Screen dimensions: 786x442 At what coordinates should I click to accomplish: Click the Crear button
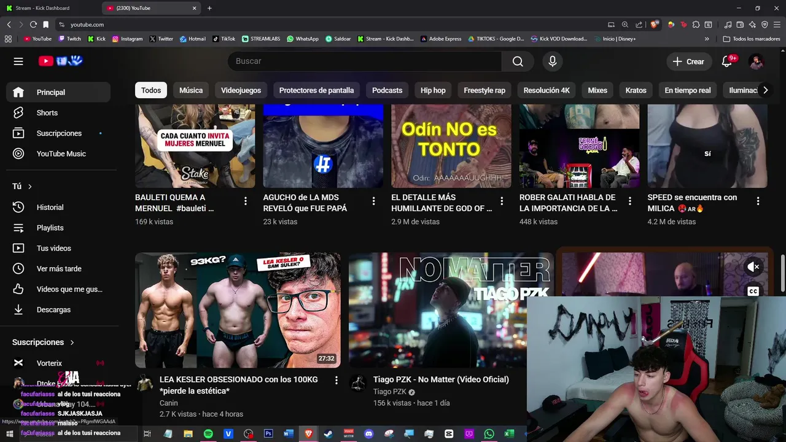coord(688,61)
